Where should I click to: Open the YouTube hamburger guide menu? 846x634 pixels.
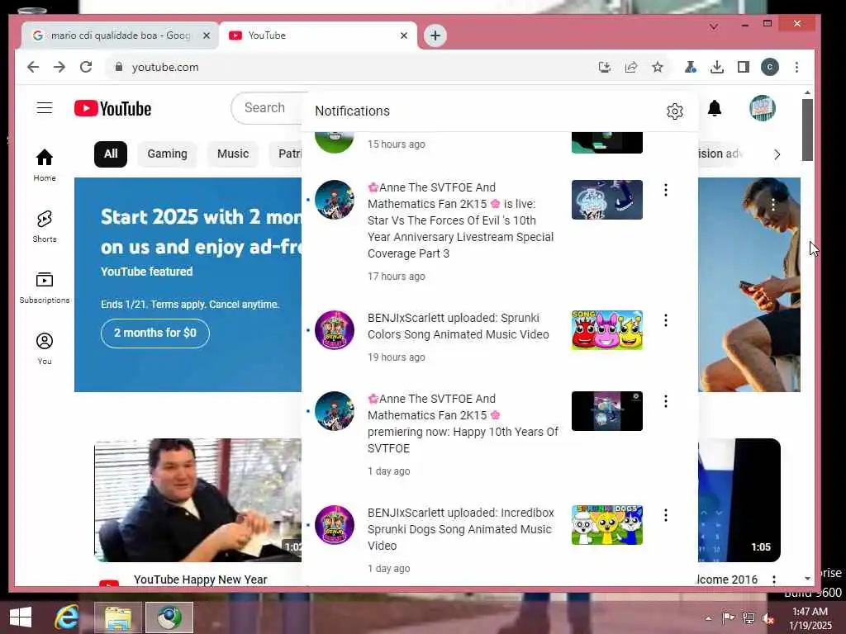45,108
